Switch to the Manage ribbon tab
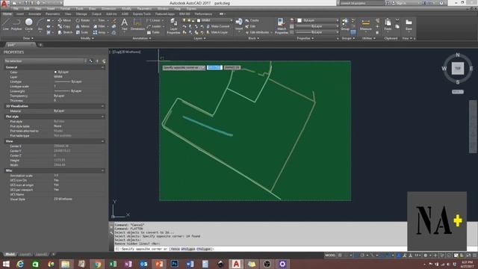The image size is (478, 269). coord(81,13)
